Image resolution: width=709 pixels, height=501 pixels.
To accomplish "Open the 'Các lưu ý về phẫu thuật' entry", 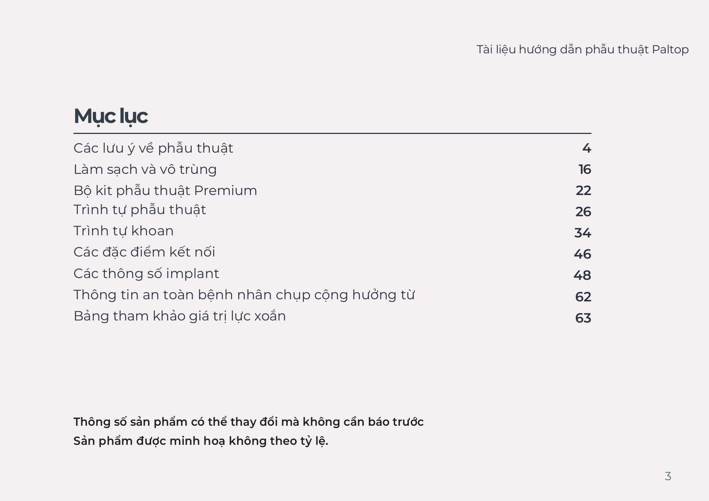I will pyautogui.click(x=153, y=148).
